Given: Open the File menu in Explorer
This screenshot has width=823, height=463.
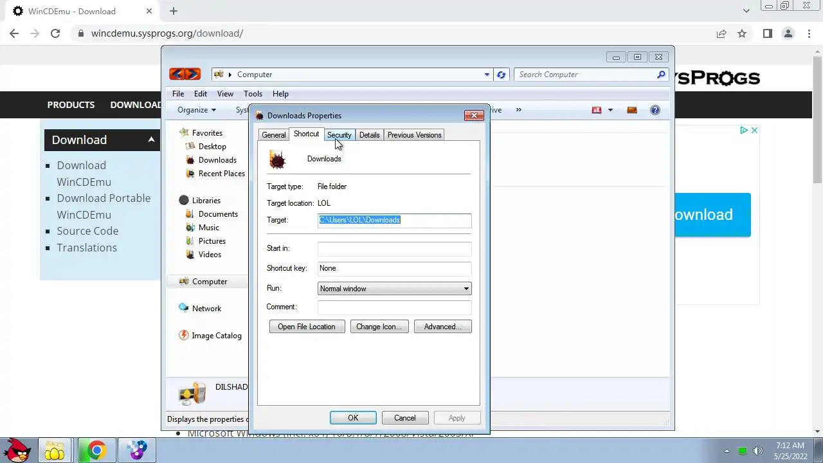Looking at the screenshot, I should [x=178, y=94].
